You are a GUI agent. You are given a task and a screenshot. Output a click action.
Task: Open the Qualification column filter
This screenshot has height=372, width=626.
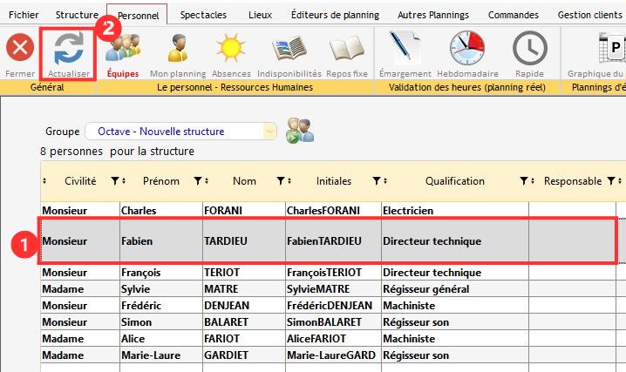[x=524, y=181]
